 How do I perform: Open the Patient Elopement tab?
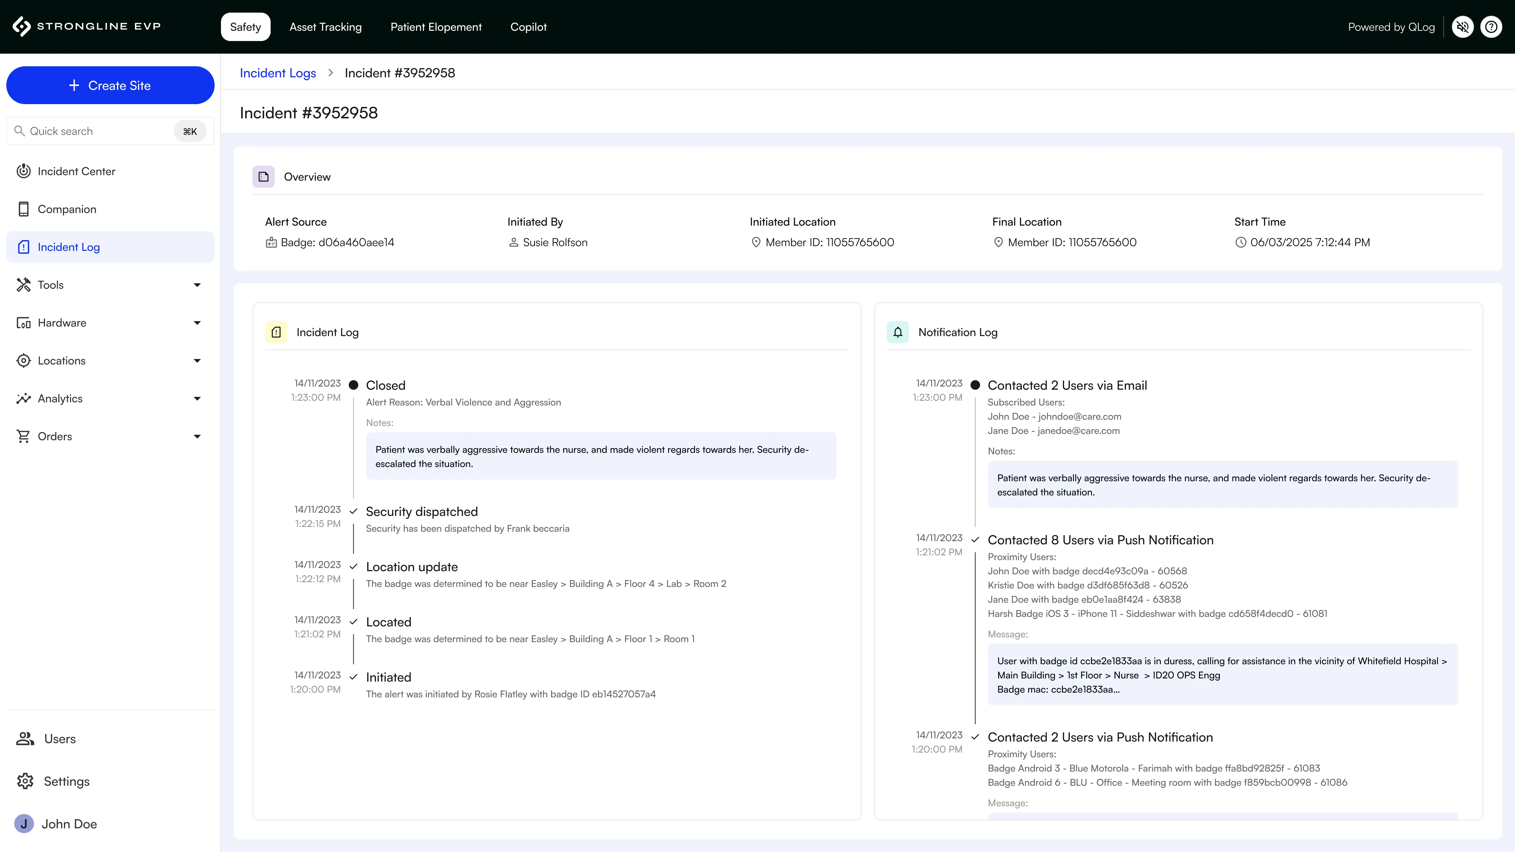click(436, 27)
